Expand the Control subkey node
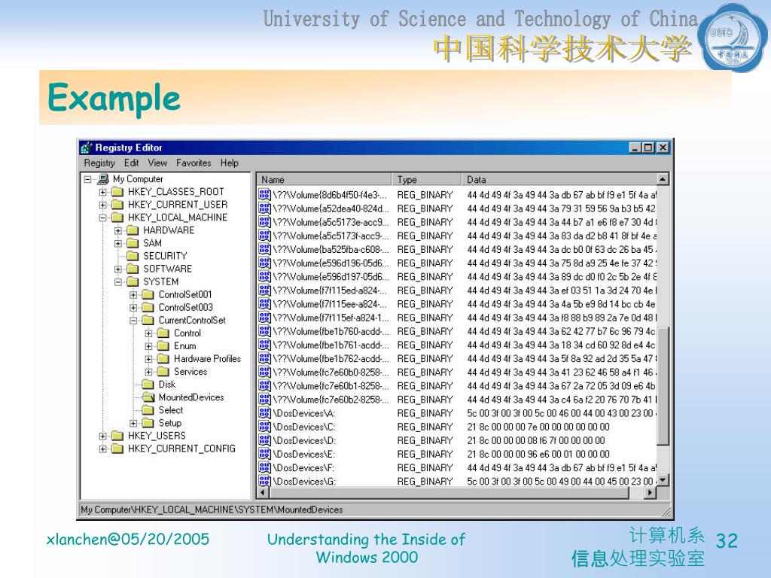 tap(148, 333)
